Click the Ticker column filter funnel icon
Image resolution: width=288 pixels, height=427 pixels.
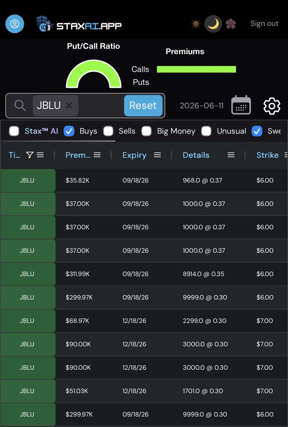click(30, 155)
